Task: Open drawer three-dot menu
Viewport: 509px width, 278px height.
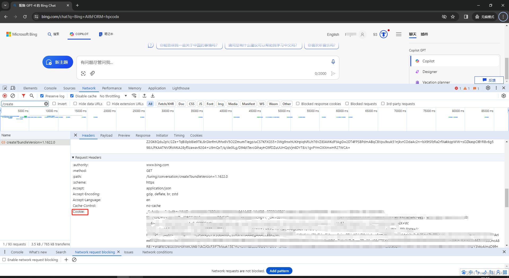Action: coord(5,252)
